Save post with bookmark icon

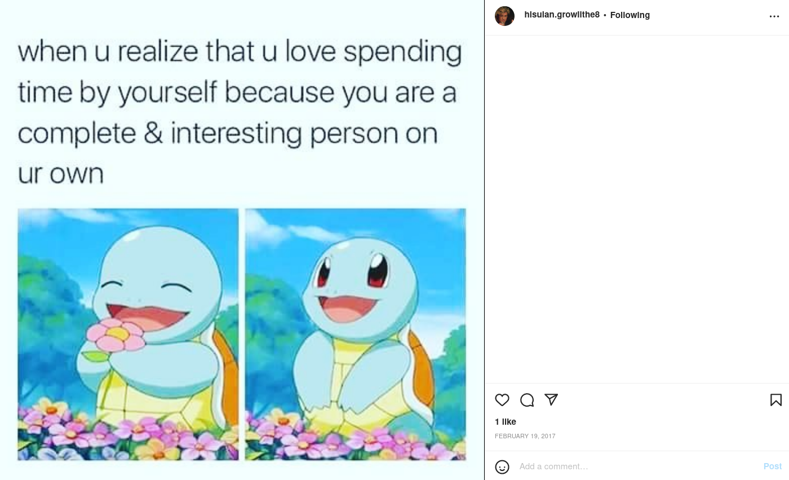click(776, 400)
